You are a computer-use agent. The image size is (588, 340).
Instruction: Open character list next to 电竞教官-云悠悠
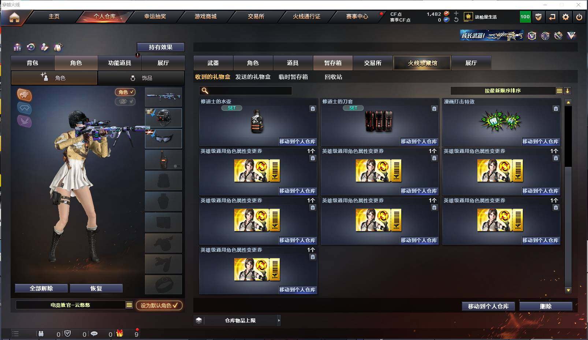click(129, 305)
